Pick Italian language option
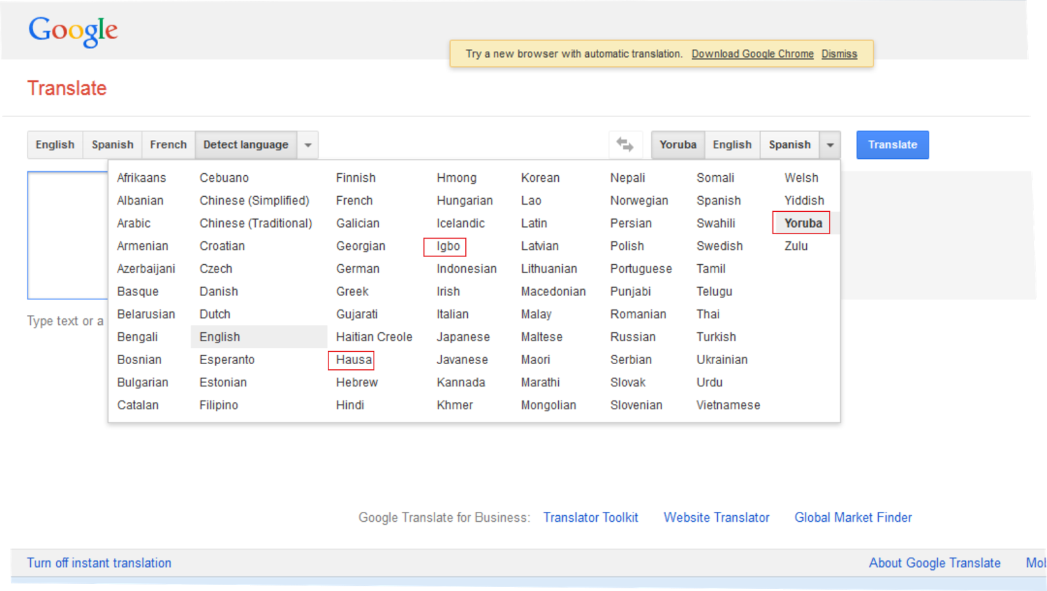Screen dimensions: 1047x591 point(453,314)
